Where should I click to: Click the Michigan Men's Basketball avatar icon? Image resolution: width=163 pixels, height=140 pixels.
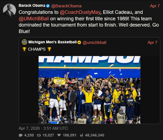coord(24,43)
